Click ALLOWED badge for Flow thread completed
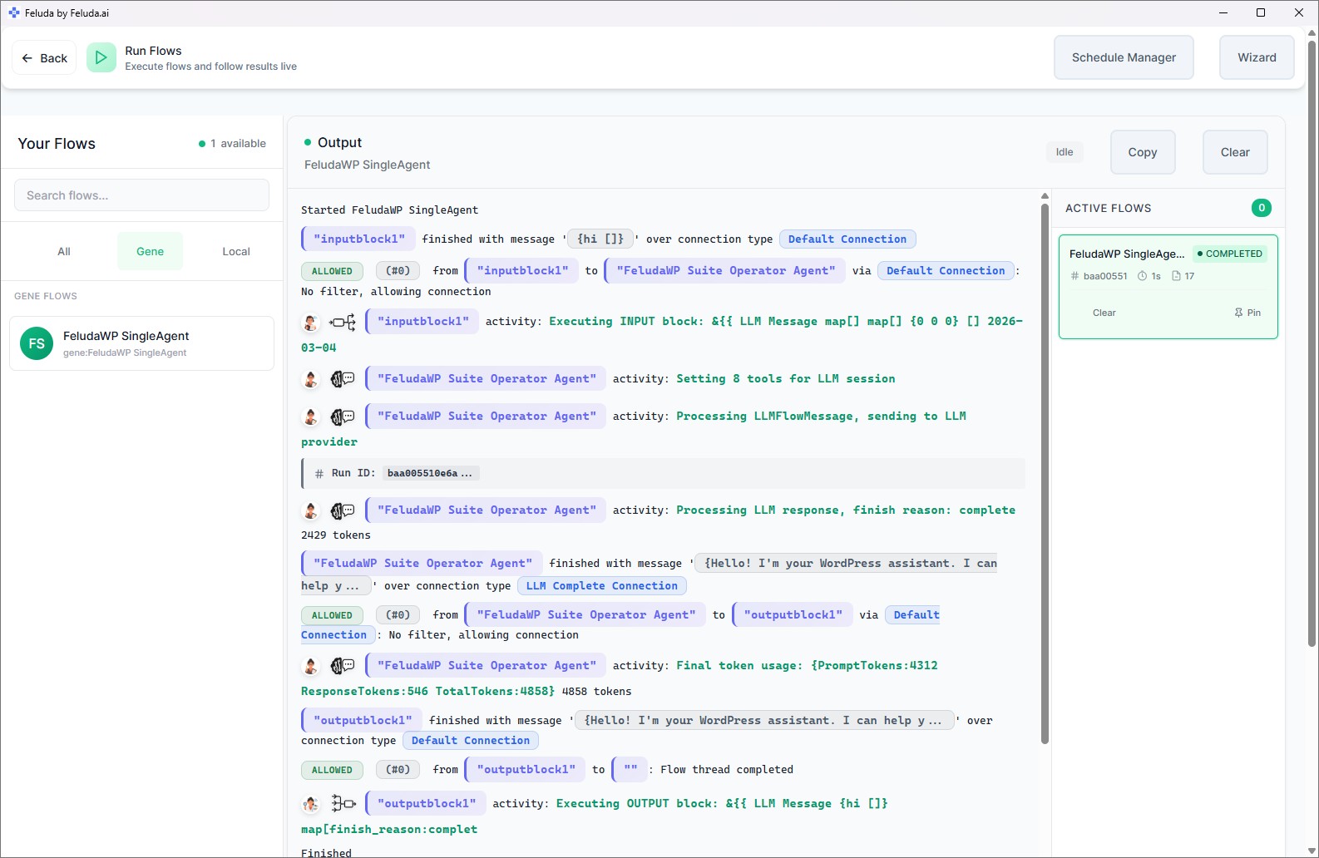1319x858 pixels. (x=332, y=770)
